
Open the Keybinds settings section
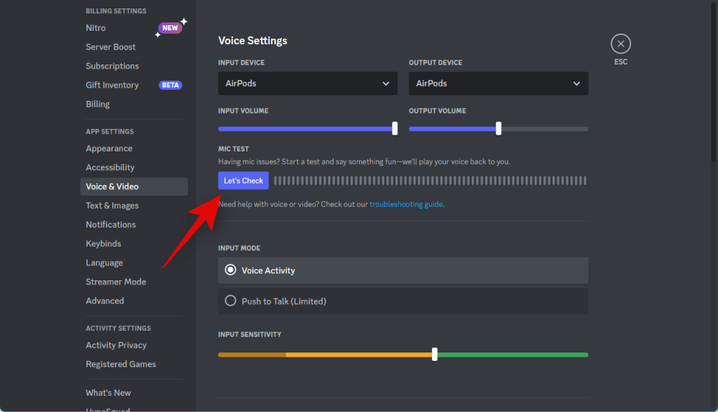(x=103, y=243)
